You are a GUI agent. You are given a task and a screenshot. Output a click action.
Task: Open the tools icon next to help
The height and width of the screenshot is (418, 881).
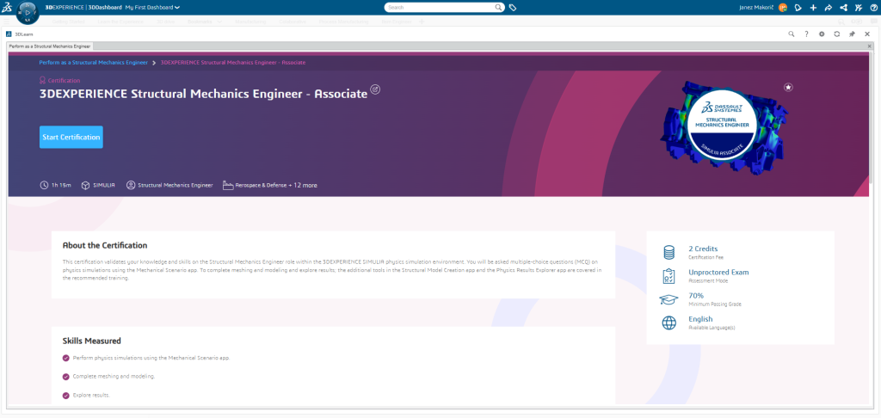pos(859,7)
